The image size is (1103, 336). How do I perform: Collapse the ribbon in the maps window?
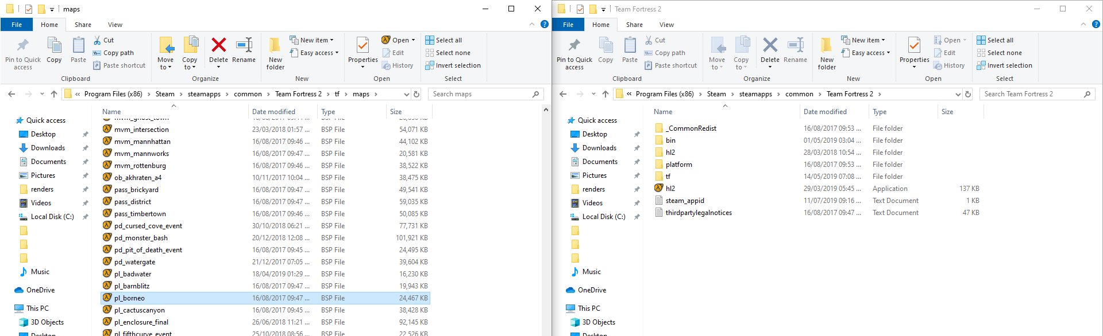pos(532,24)
